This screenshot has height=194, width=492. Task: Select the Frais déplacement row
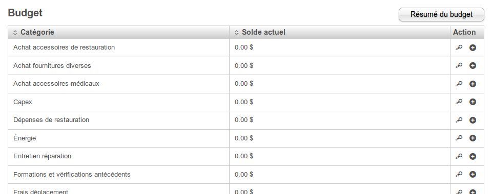(x=246, y=190)
